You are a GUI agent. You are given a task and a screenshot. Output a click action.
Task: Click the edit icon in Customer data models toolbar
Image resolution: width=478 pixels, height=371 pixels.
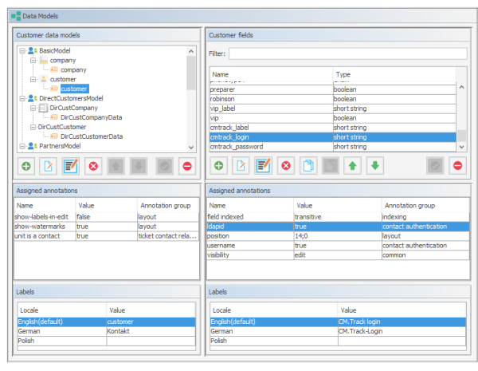click(x=70, y=166)
